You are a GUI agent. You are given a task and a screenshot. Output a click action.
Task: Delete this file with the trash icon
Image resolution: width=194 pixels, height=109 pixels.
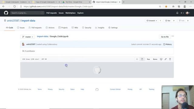pos(170,59)
